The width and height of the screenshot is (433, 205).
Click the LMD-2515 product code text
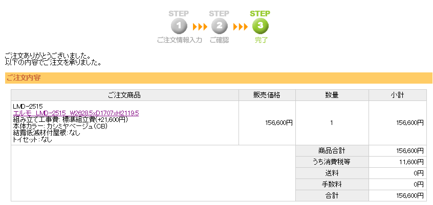(28, 106)
